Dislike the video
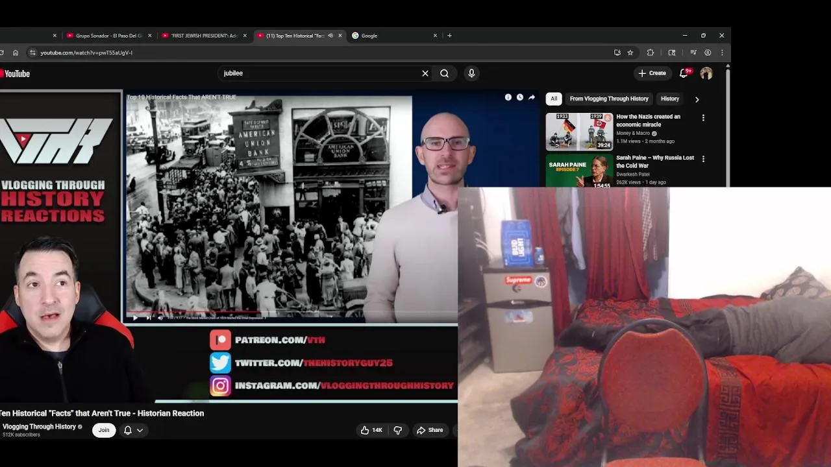Viewport: 831px width, 467px height. [x=397, y=430]
